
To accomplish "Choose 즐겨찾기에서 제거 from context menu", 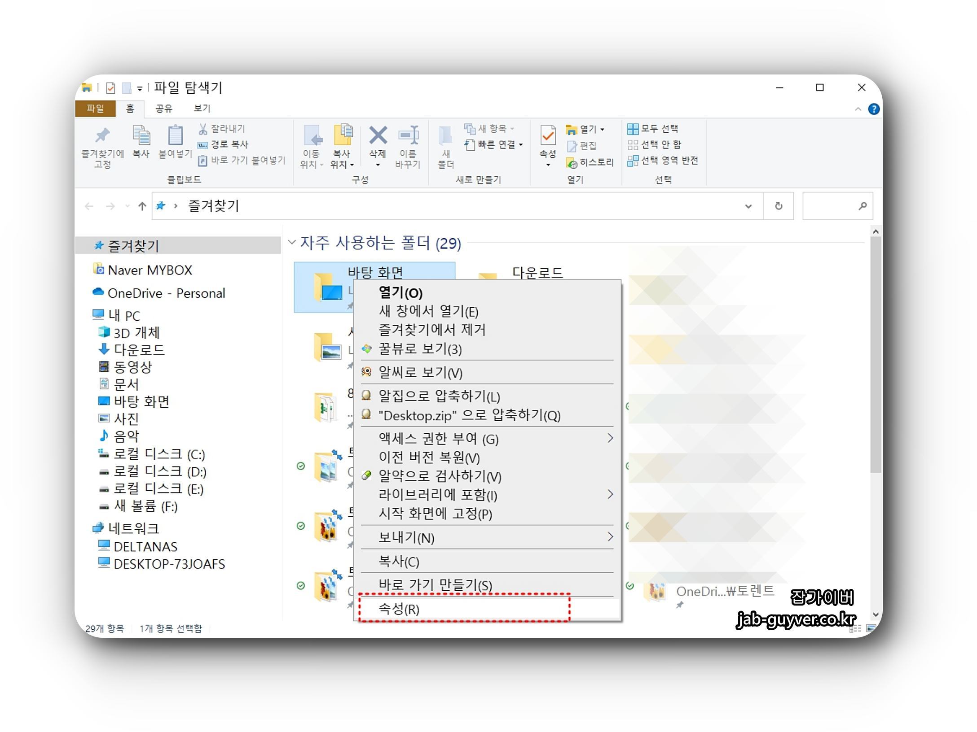I will coord(432,330).
